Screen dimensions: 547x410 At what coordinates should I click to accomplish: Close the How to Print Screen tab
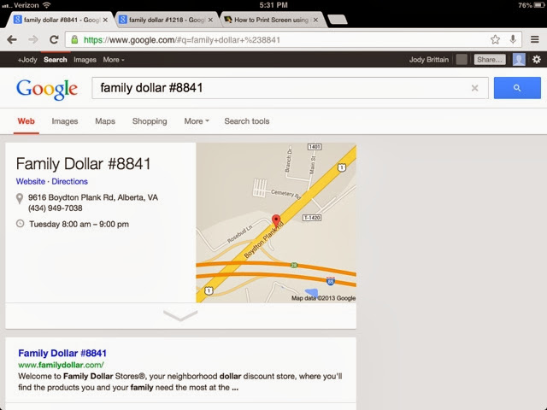[x=315, y=20]
